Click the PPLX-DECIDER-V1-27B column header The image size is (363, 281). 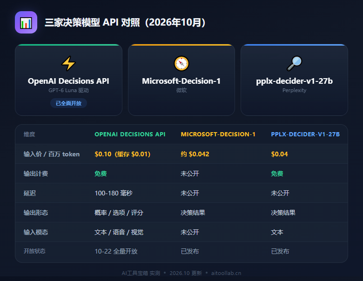coord(305,134)
